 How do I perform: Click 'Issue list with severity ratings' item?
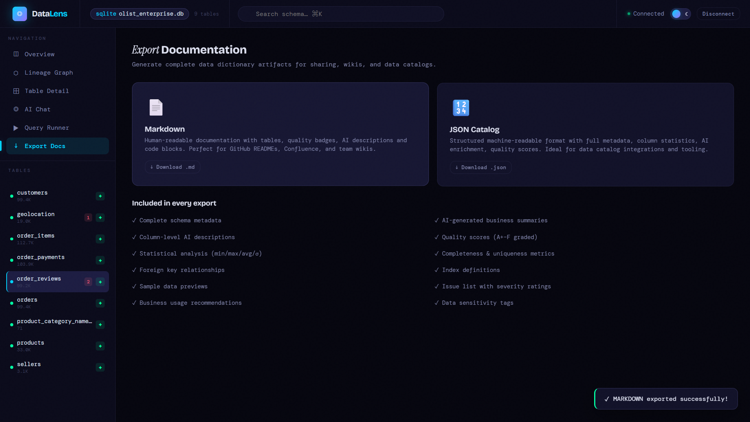[x=493, y=286]
